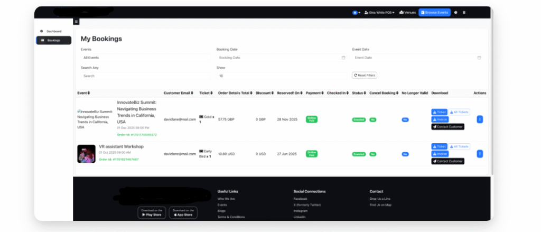
Task: Toggle sorting on the Status column
Action: pos(359,93)
